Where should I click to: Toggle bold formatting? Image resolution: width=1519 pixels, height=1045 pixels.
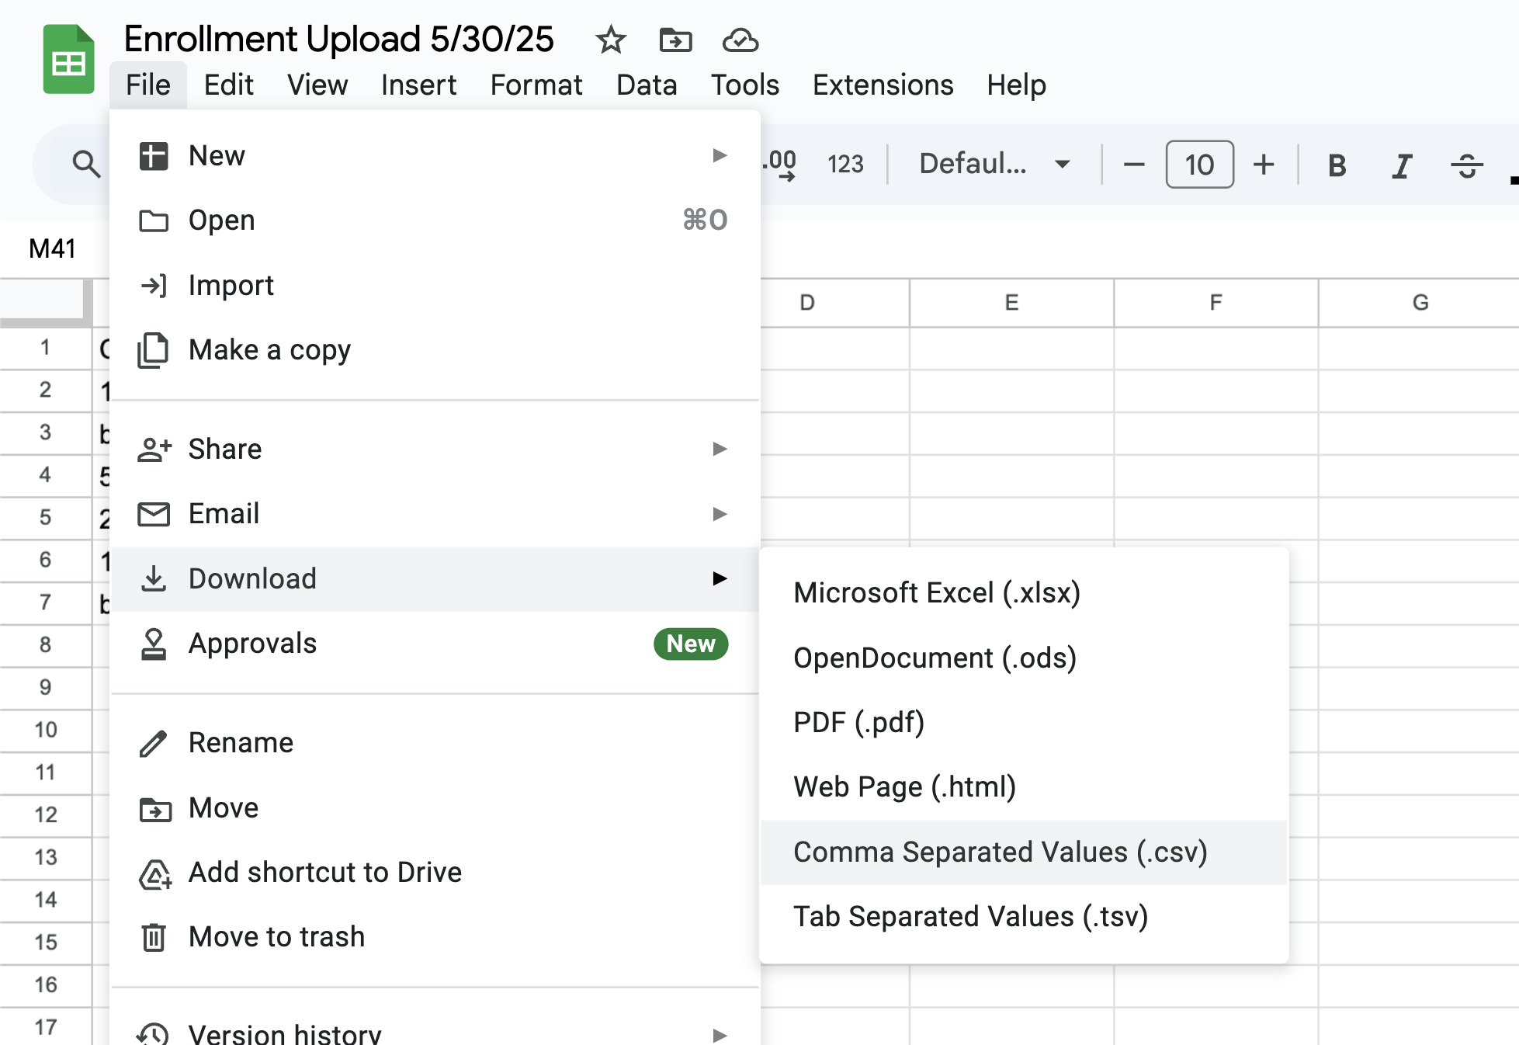click(x=1337, y=165)
